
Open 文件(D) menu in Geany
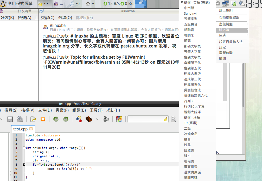tap(45, 110)
